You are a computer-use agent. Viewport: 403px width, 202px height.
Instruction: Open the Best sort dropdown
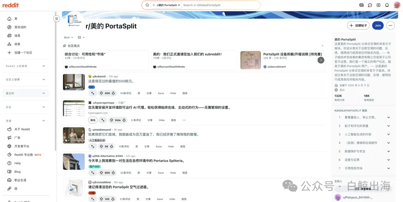69,38
